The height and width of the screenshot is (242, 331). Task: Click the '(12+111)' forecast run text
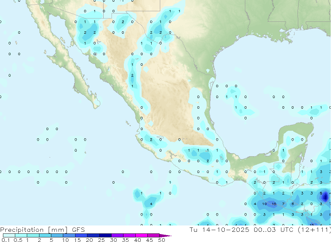pyautogui.click(x=314, y=229)
